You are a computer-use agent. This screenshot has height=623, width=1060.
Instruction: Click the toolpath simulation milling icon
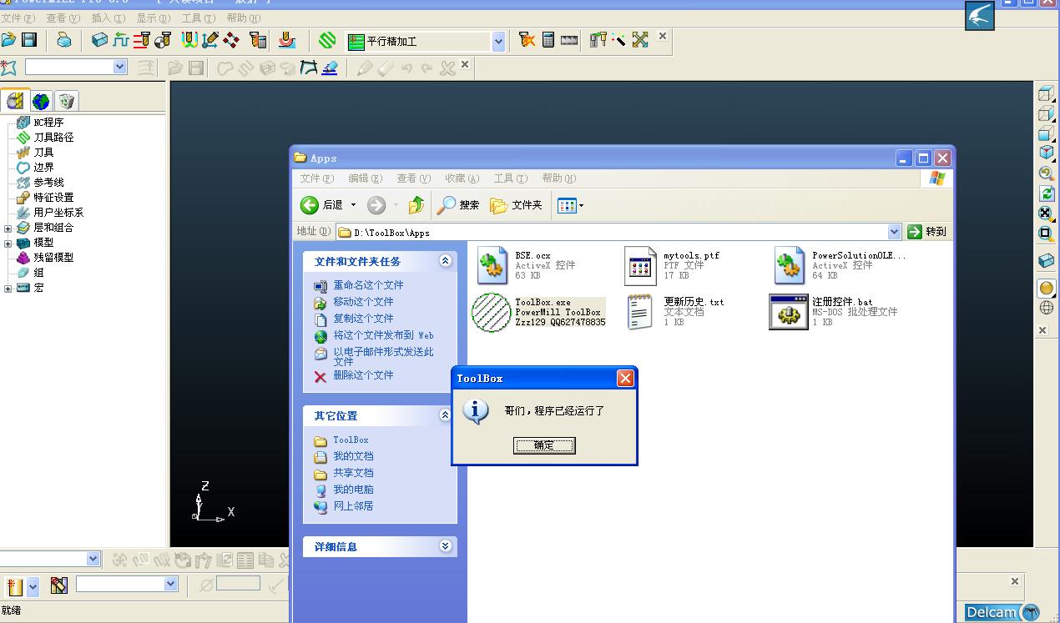[x=286, y=39]
